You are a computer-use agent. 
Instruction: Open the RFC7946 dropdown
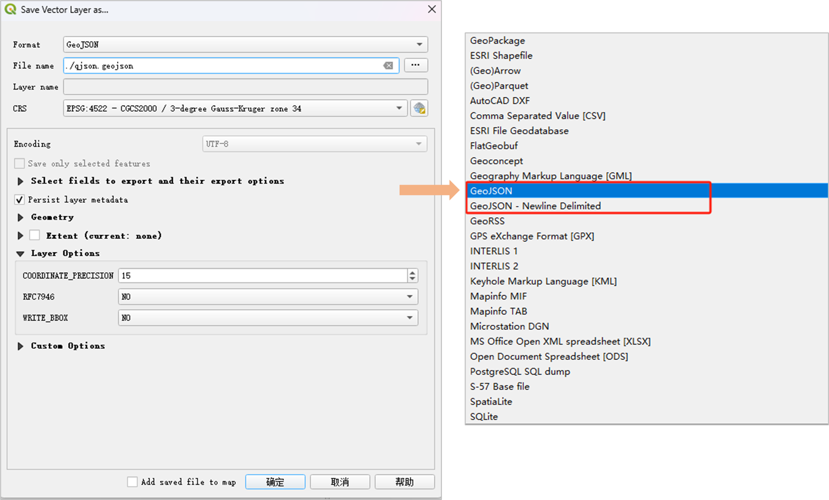[268, 297]
